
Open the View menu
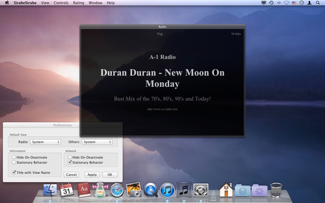point(45,3)
